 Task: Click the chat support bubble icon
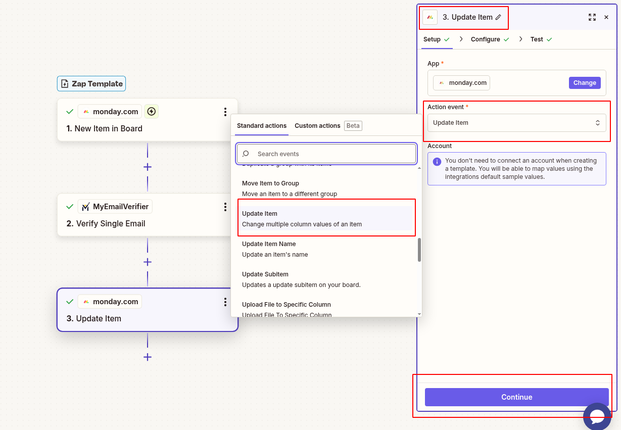click(x=597, y=416)
